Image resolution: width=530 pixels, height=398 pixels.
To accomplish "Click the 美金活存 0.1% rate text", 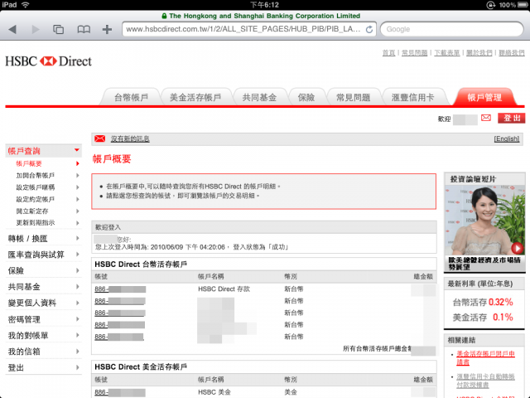I will 483,318.
